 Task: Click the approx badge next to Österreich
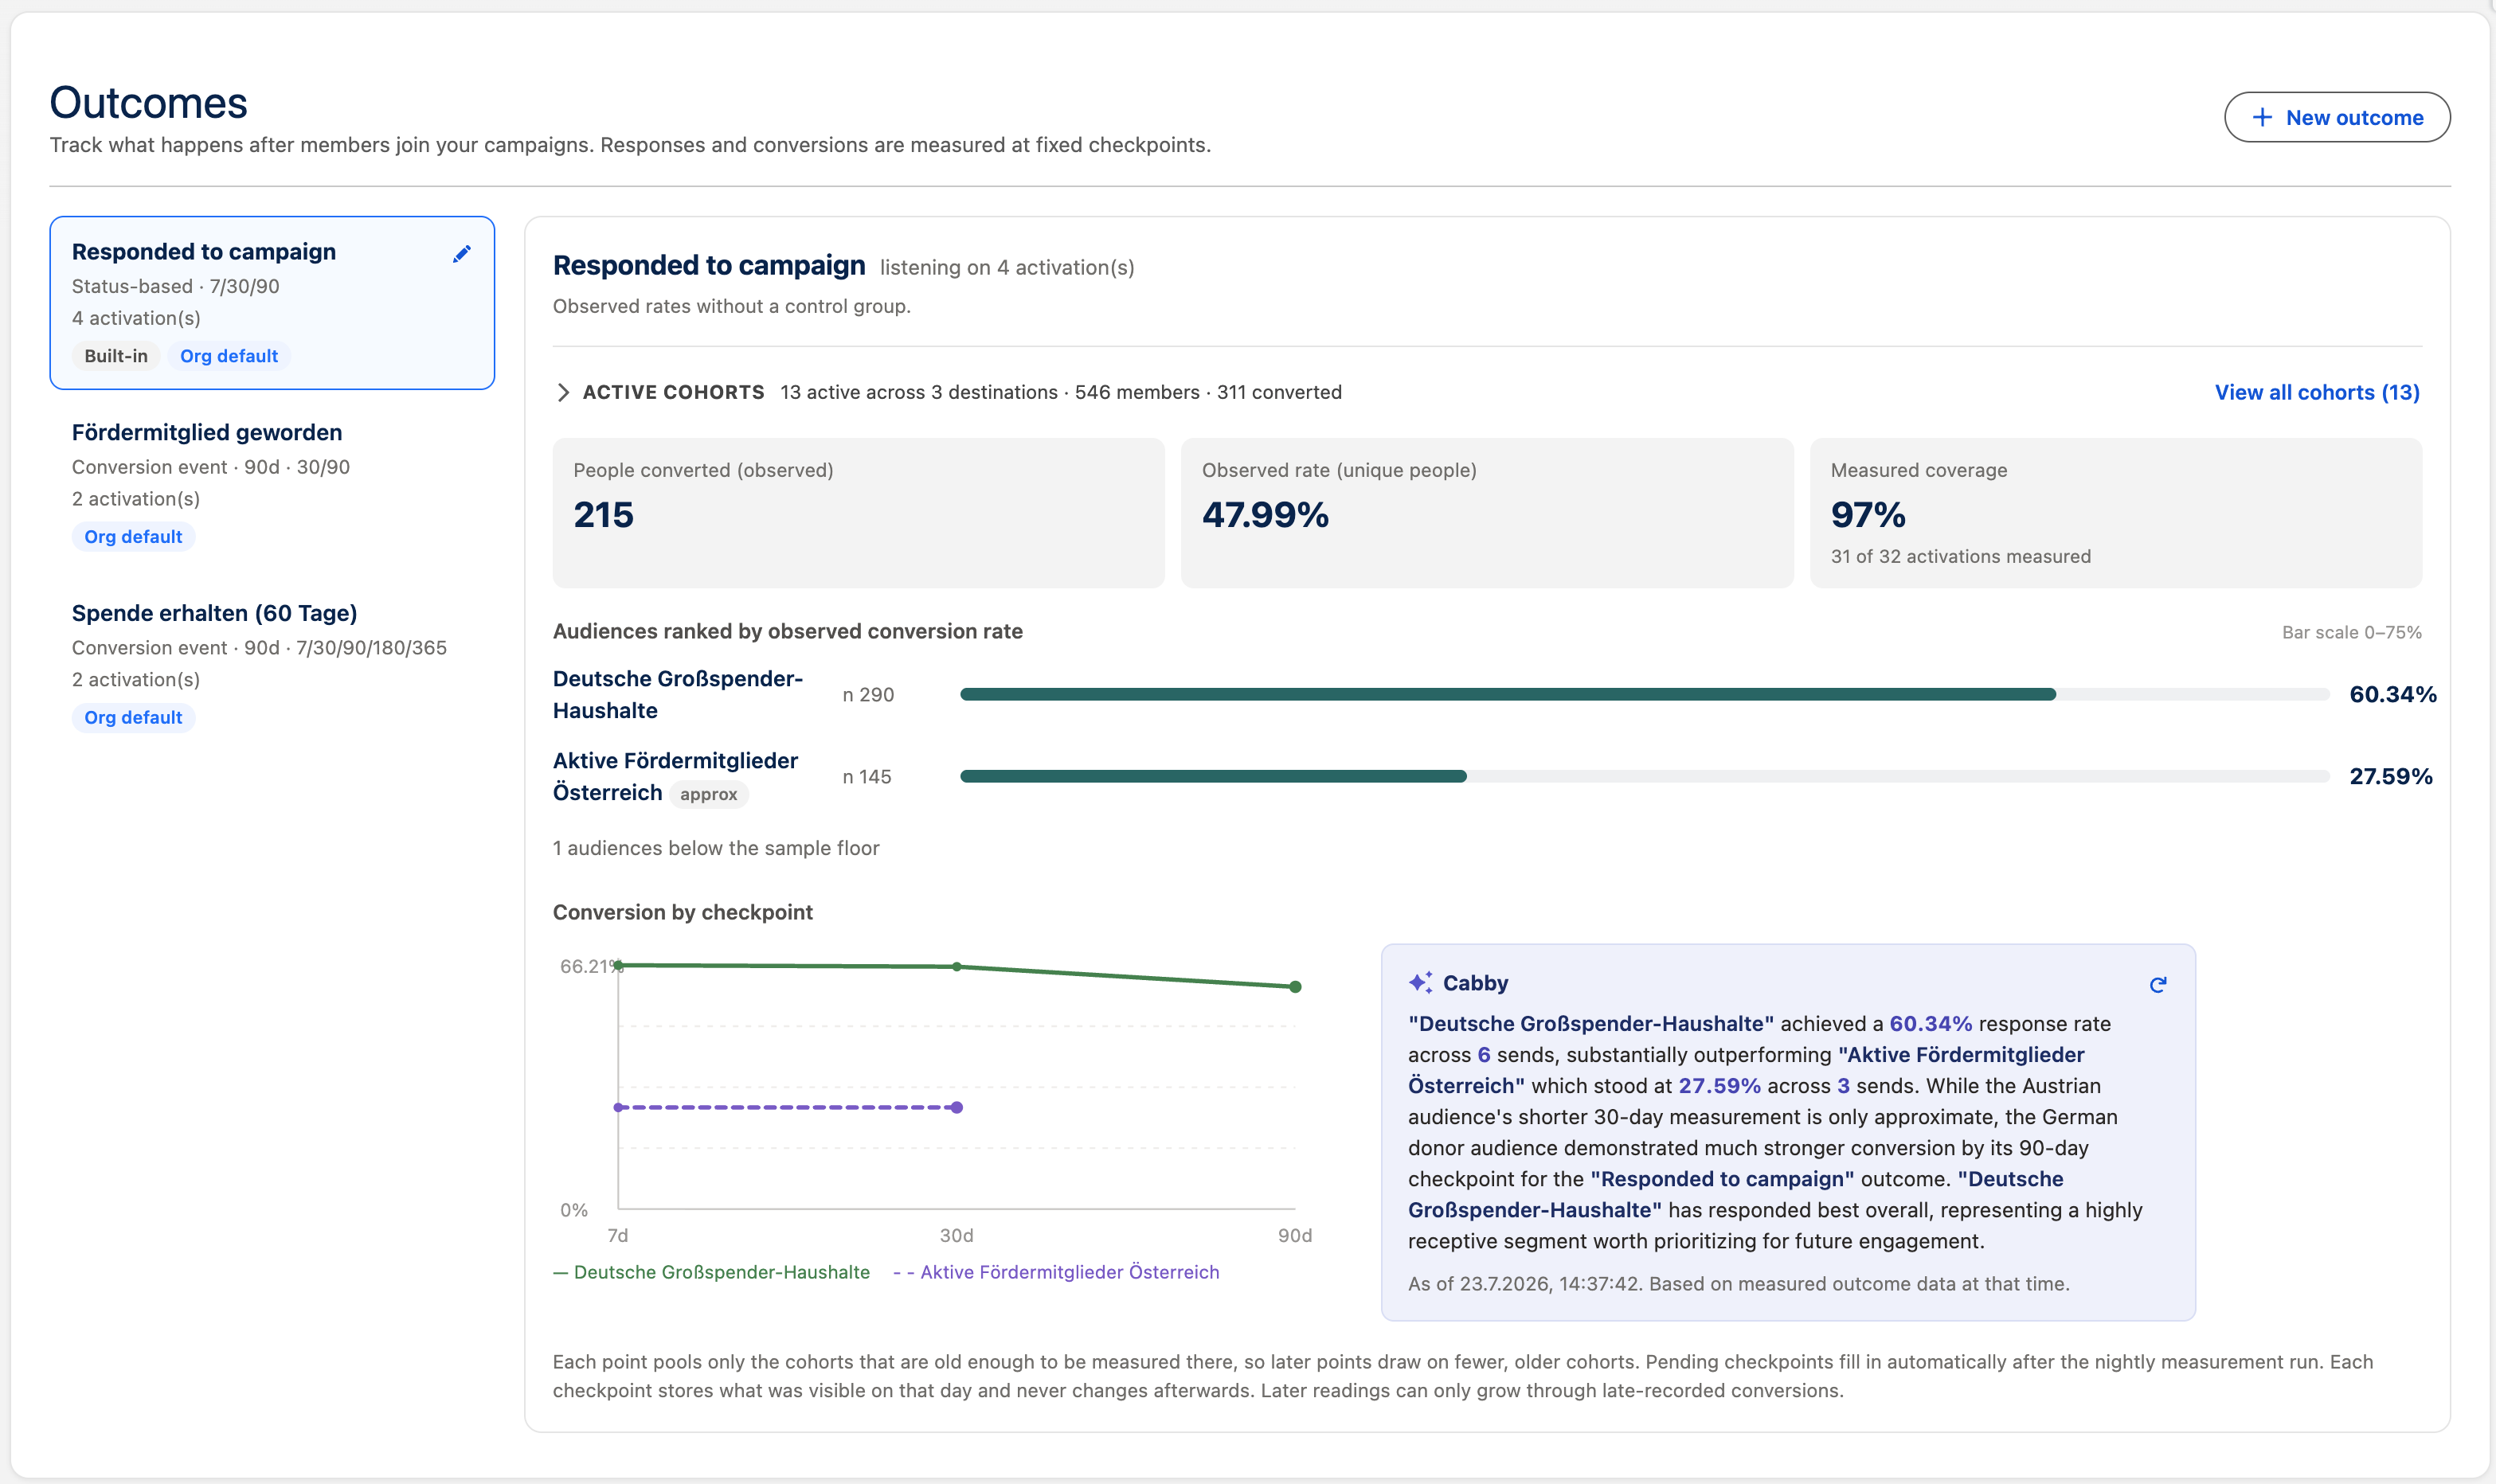coord(708,794)
